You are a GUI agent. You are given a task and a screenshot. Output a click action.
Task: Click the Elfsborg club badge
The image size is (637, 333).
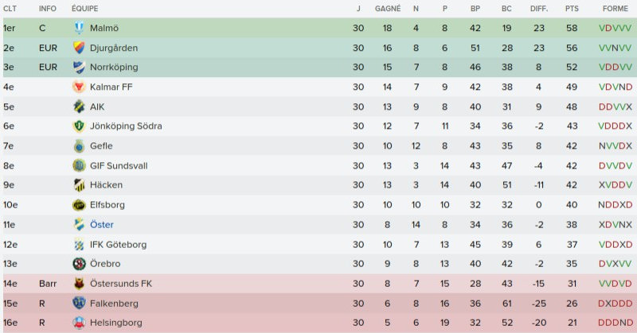click(79, 205)
